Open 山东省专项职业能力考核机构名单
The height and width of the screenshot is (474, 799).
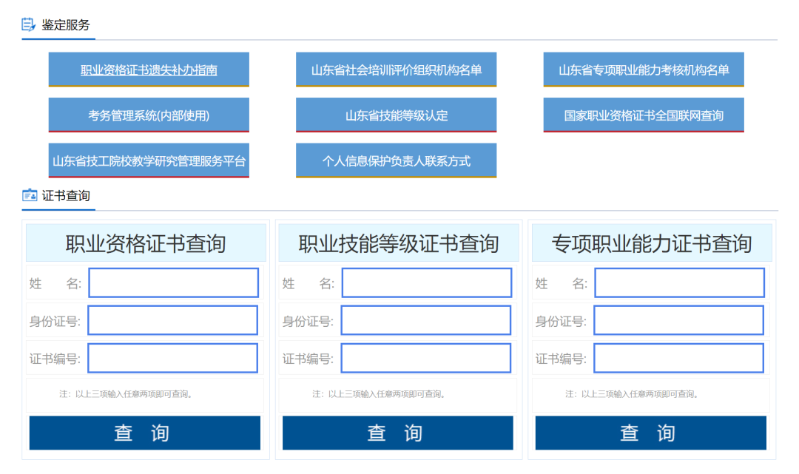(x=644, y=70)
